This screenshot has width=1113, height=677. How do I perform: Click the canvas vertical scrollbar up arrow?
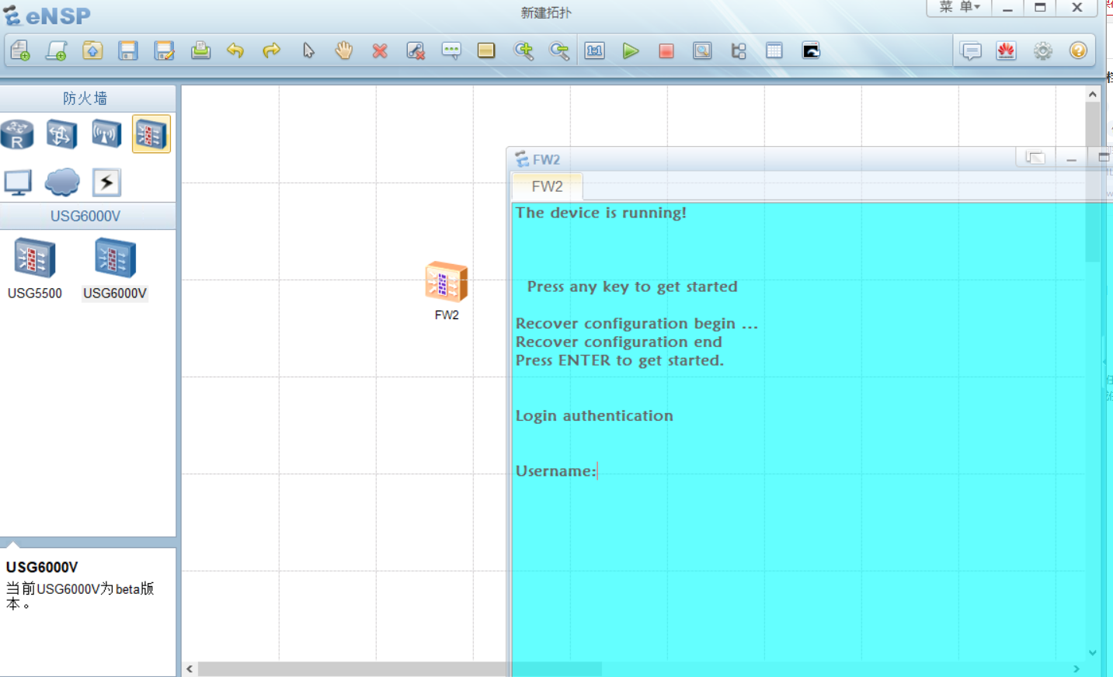pos(1093,94)
